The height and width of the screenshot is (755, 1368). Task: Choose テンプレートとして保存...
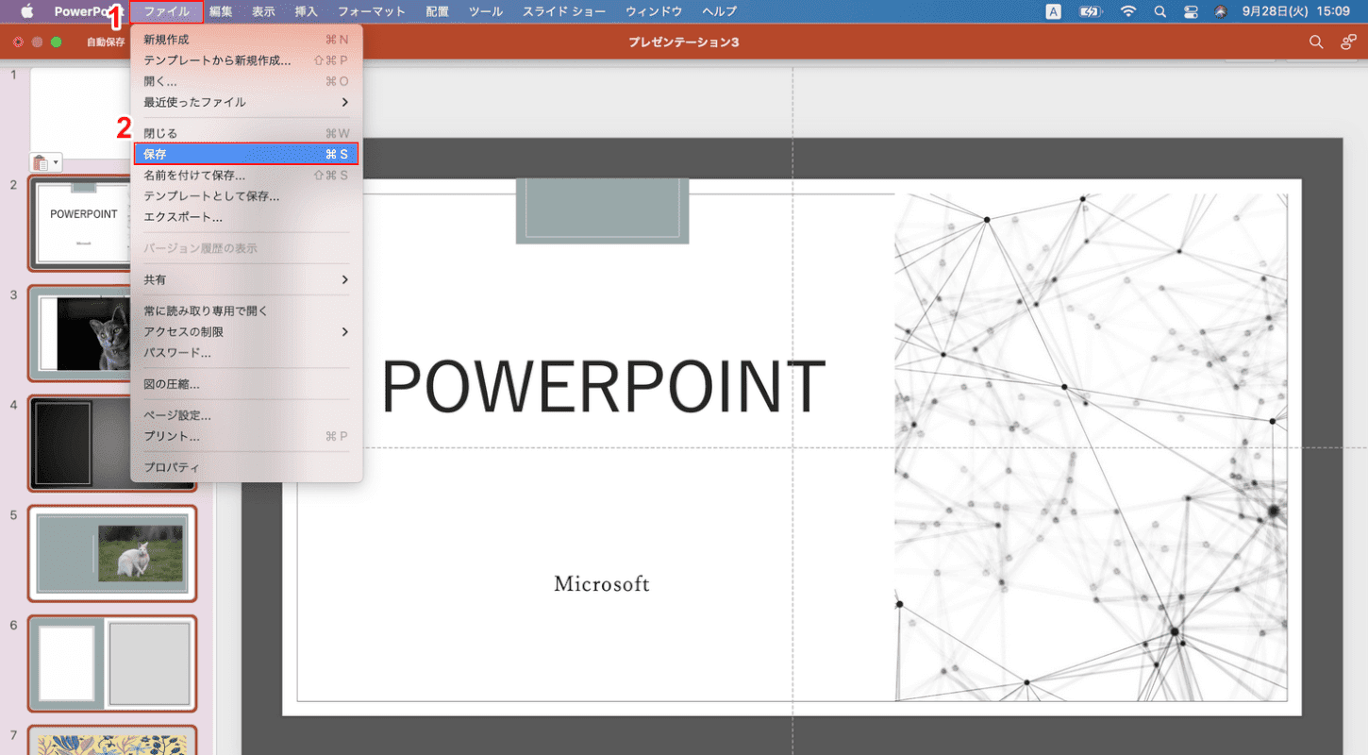pyautogui.click(x=246, y=196)
